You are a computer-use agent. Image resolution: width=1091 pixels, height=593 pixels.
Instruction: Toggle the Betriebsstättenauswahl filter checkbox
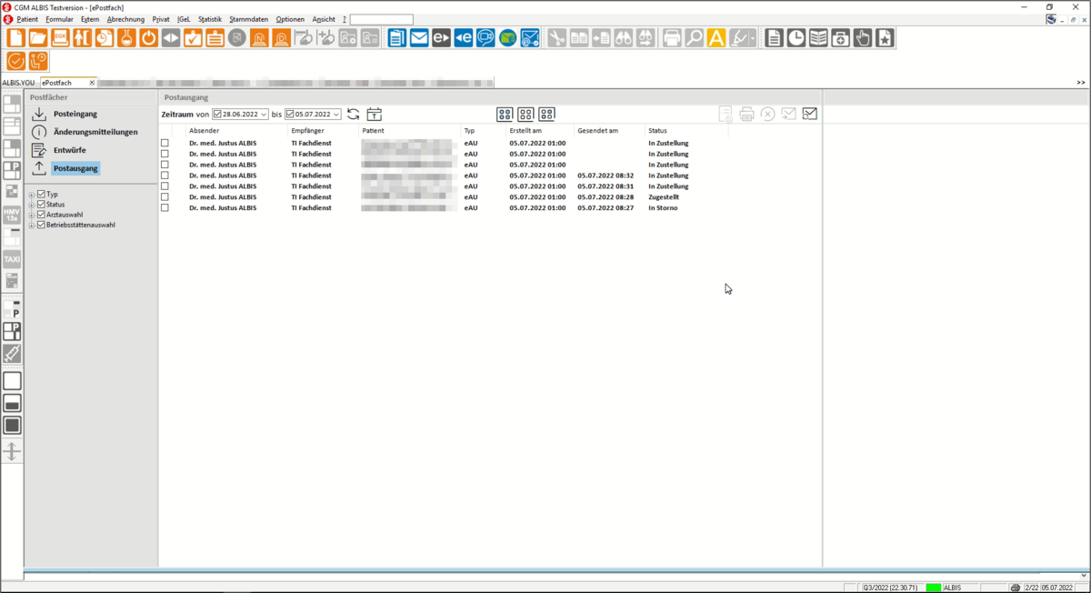[x=41, y=225]
